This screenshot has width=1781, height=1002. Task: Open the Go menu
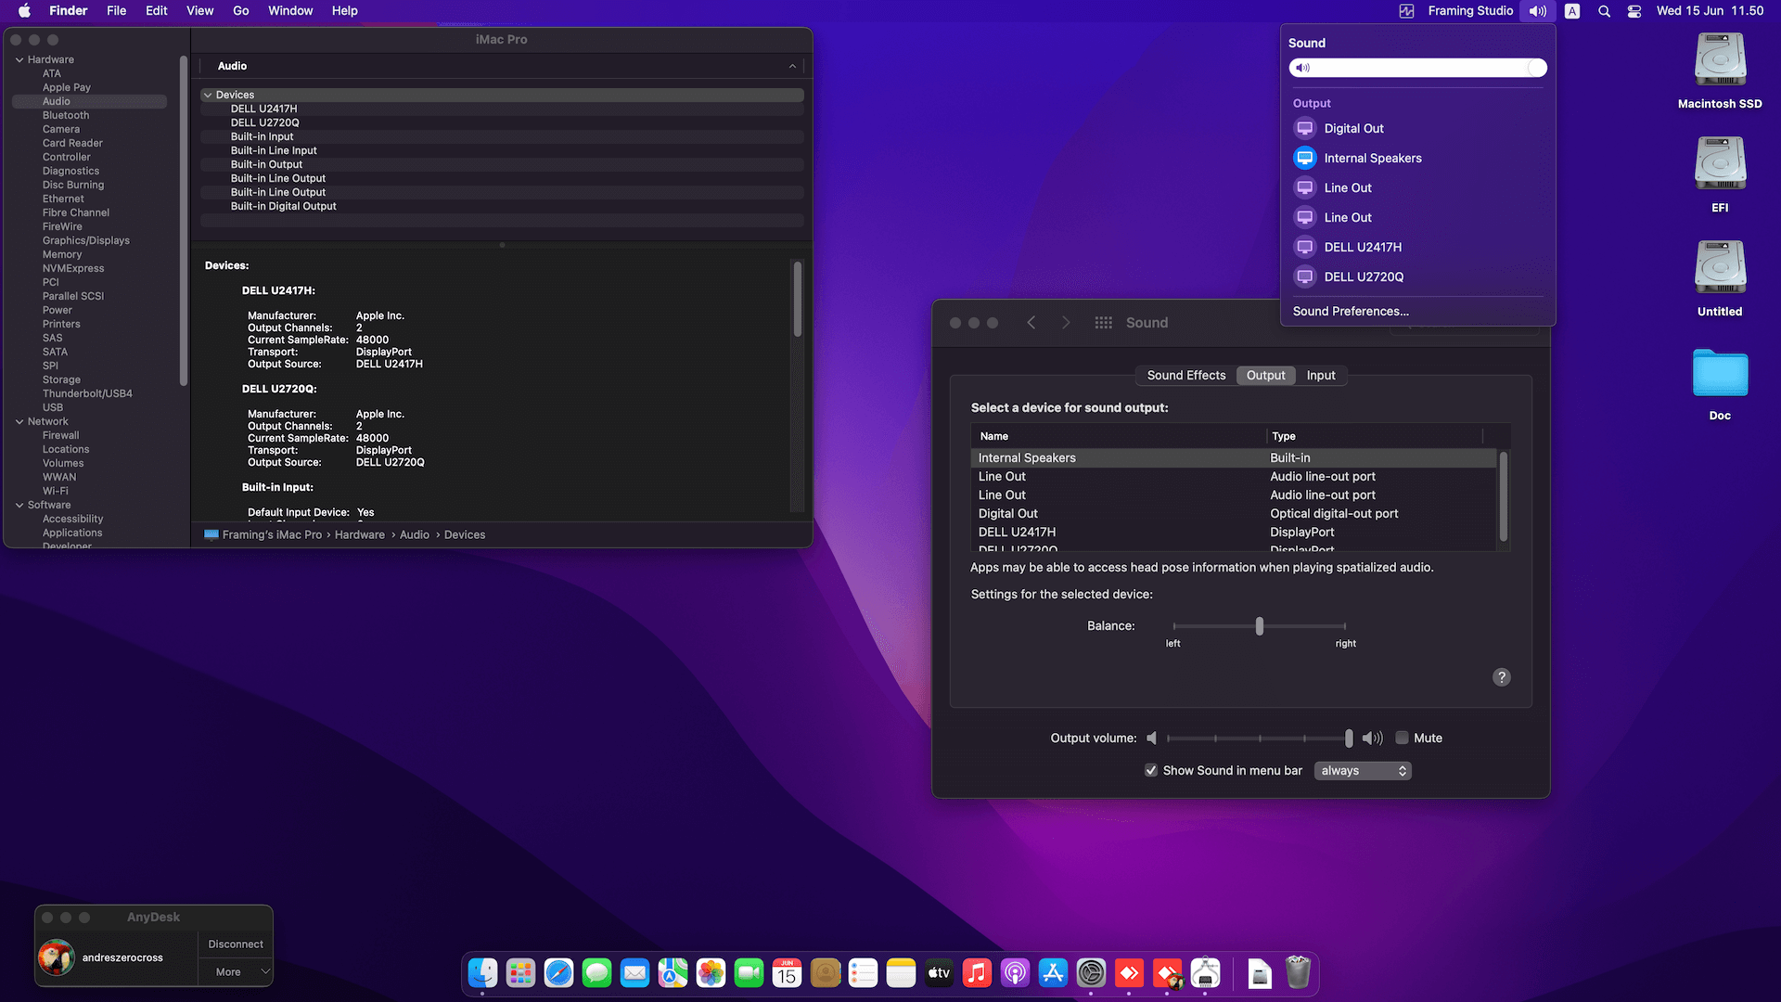tap(241, 11)
